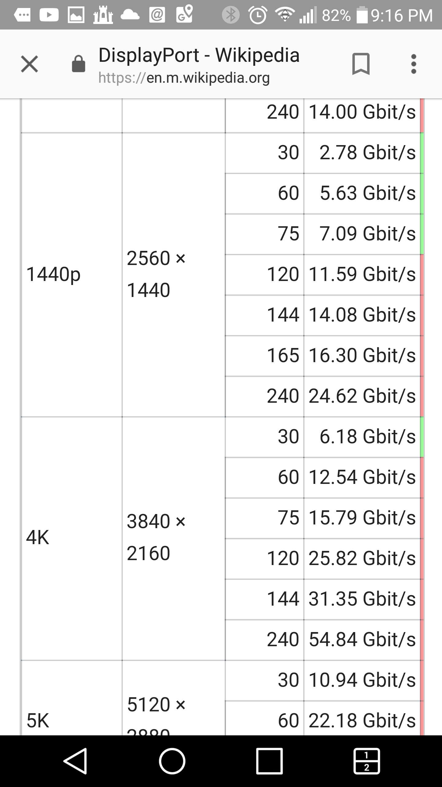Screen dimensions: 442x787
Task: Open recent apps square button
Action: click(x=269, y=761)
